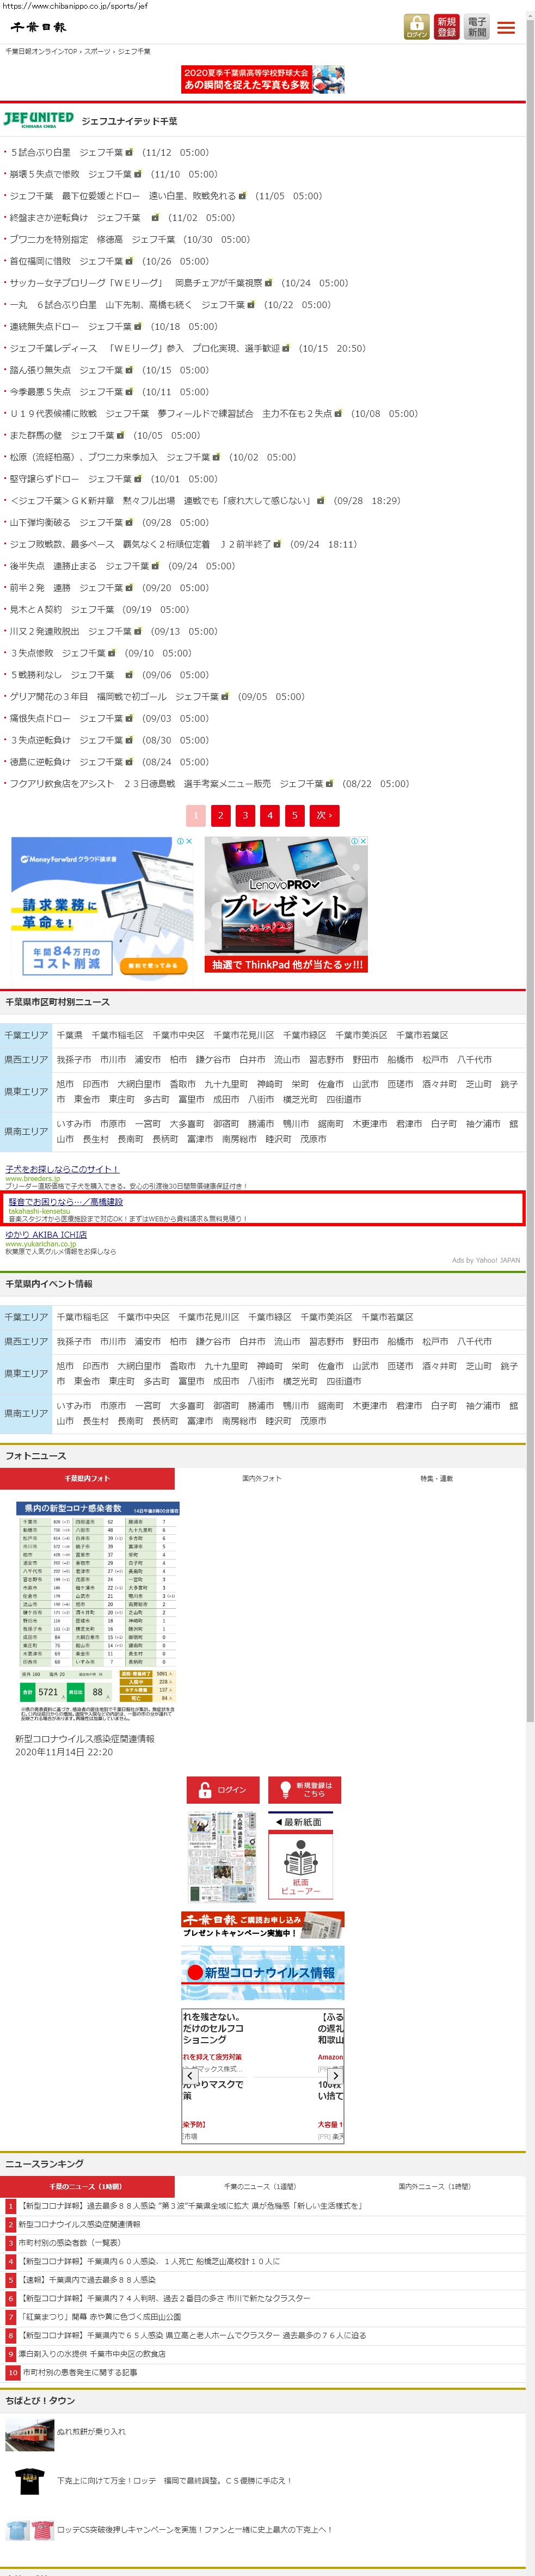Viewport: 535px width, 2576px height.
Task: Click the 千葉日報 site logo
Action: pyautogui.click(x=39, y=27)
